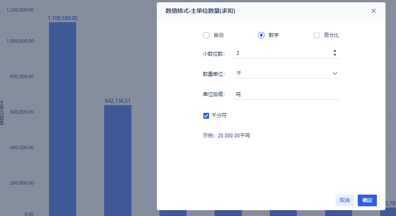Viewport: 396px width, 216px height.
Task: Click the 642,136.51 data label
Action: pyautogui.click(x=118, y=101)
